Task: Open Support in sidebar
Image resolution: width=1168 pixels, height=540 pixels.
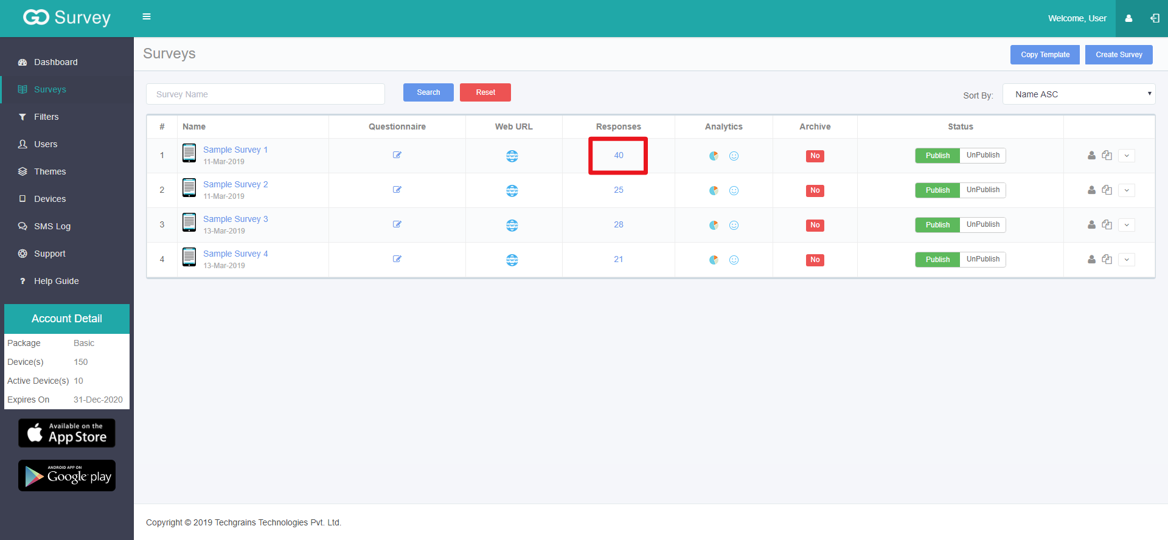Action: click(x=67, y=254)
